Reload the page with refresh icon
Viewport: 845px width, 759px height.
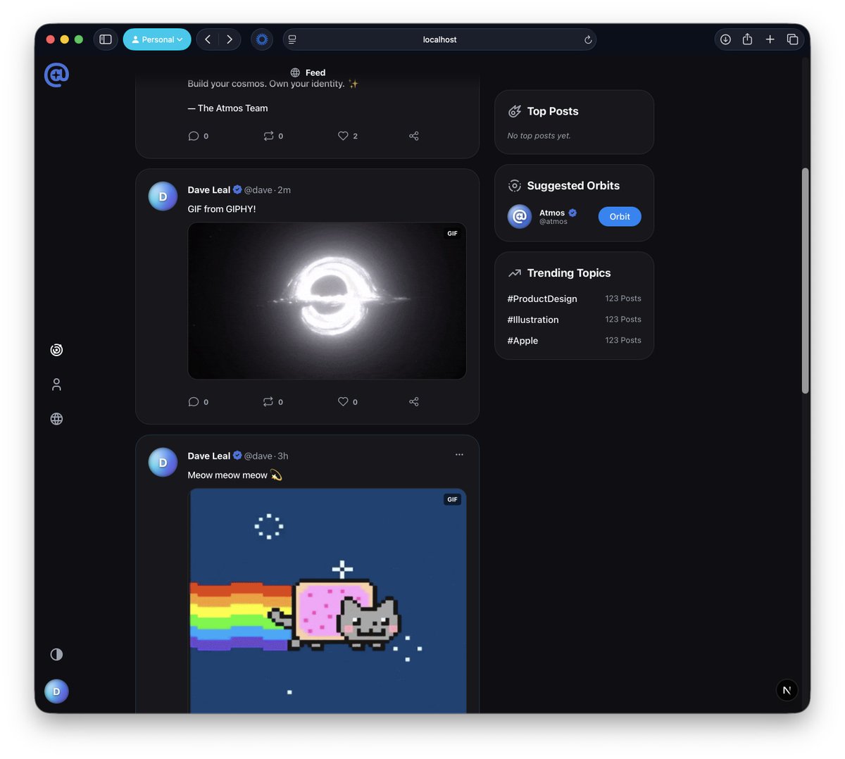point(588,40)
